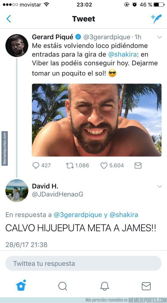Open Gerard Piqué's profile avatar

(17, 46)
